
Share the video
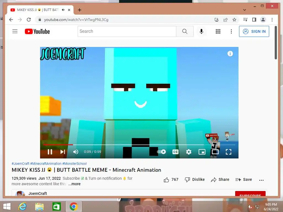pos(220,179)
